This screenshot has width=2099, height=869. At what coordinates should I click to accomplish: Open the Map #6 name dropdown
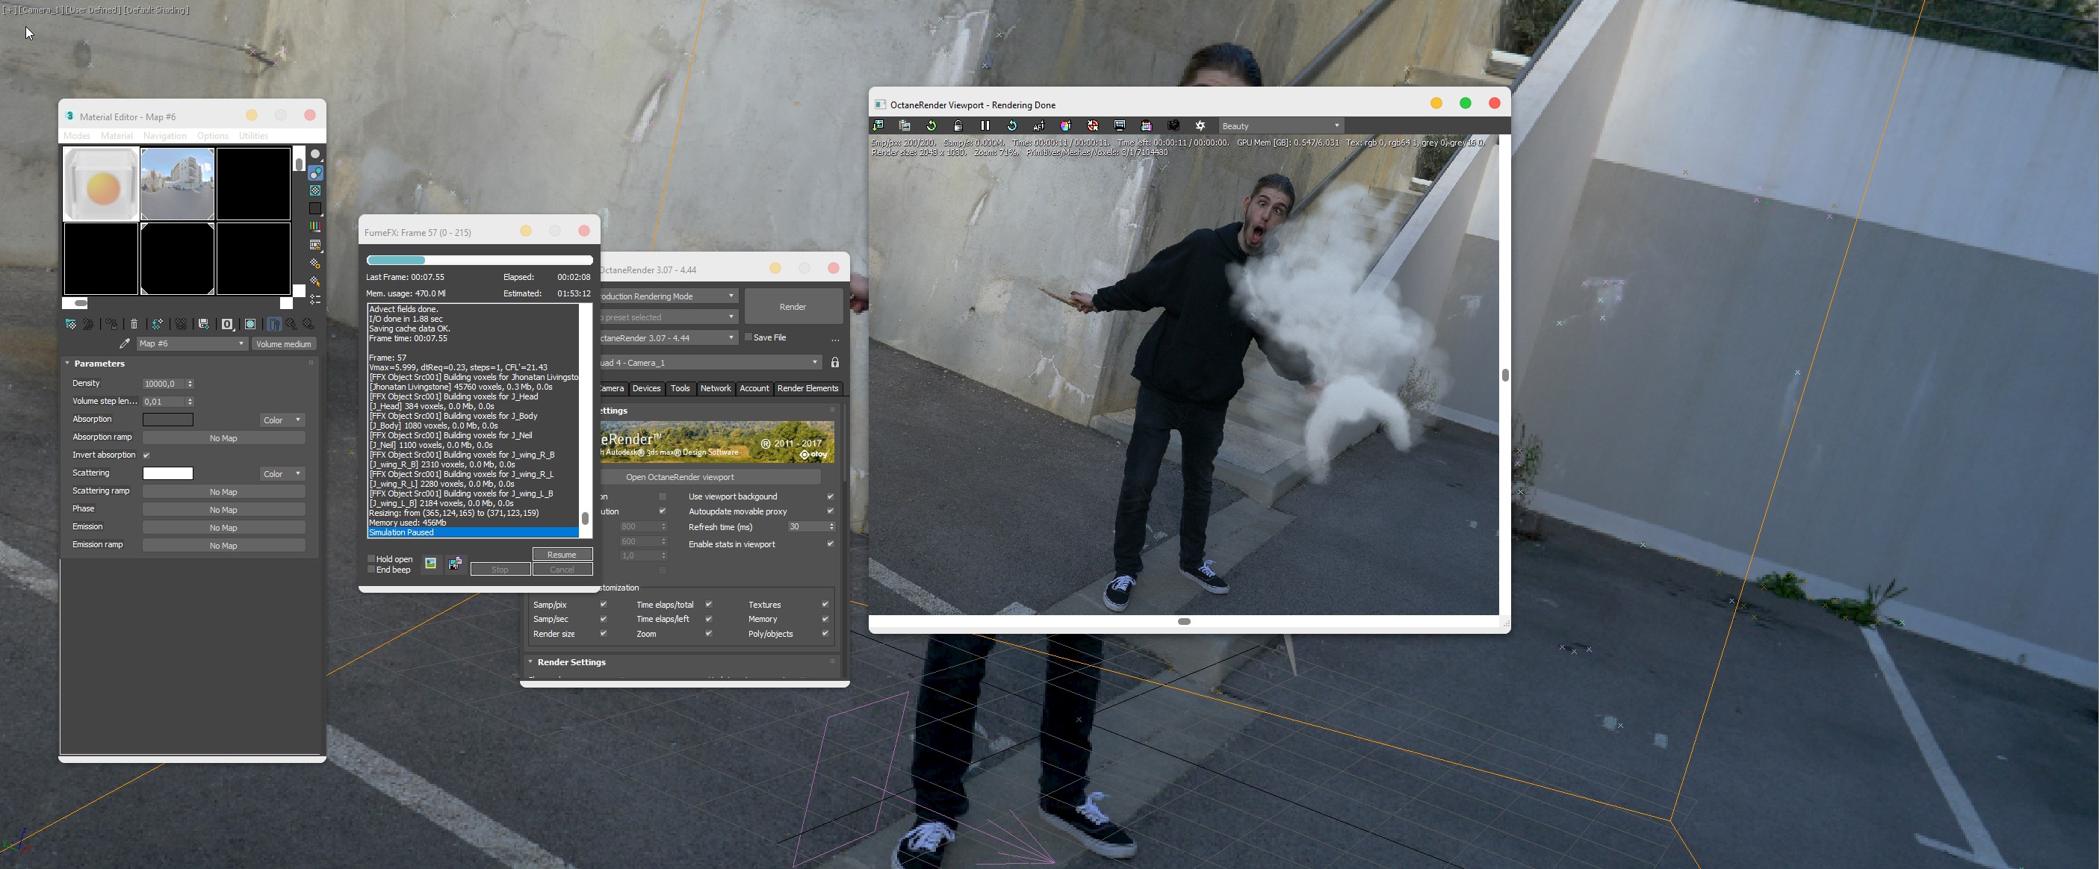[x=191, y=343]
